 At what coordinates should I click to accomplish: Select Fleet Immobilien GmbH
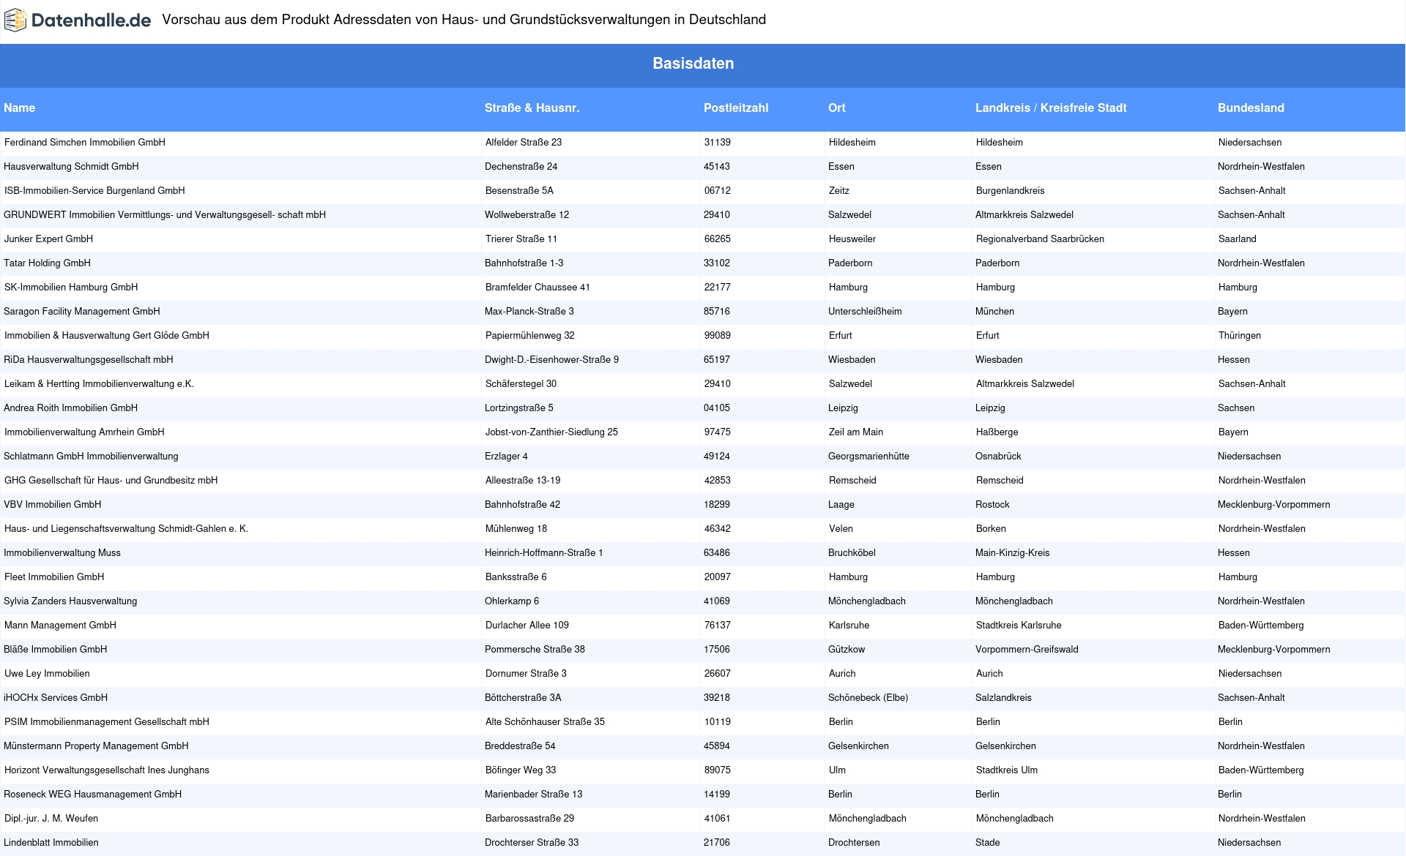pyautogui.click(x=54, y=577)
